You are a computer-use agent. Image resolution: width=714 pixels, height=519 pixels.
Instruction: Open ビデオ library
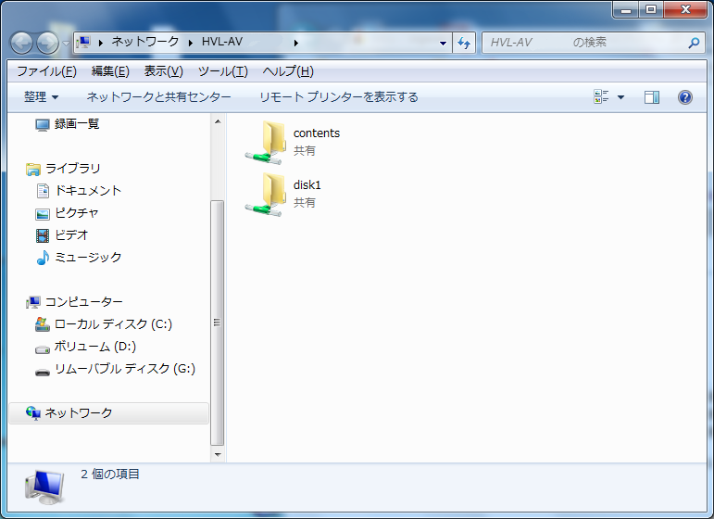(x=71, y=235)
